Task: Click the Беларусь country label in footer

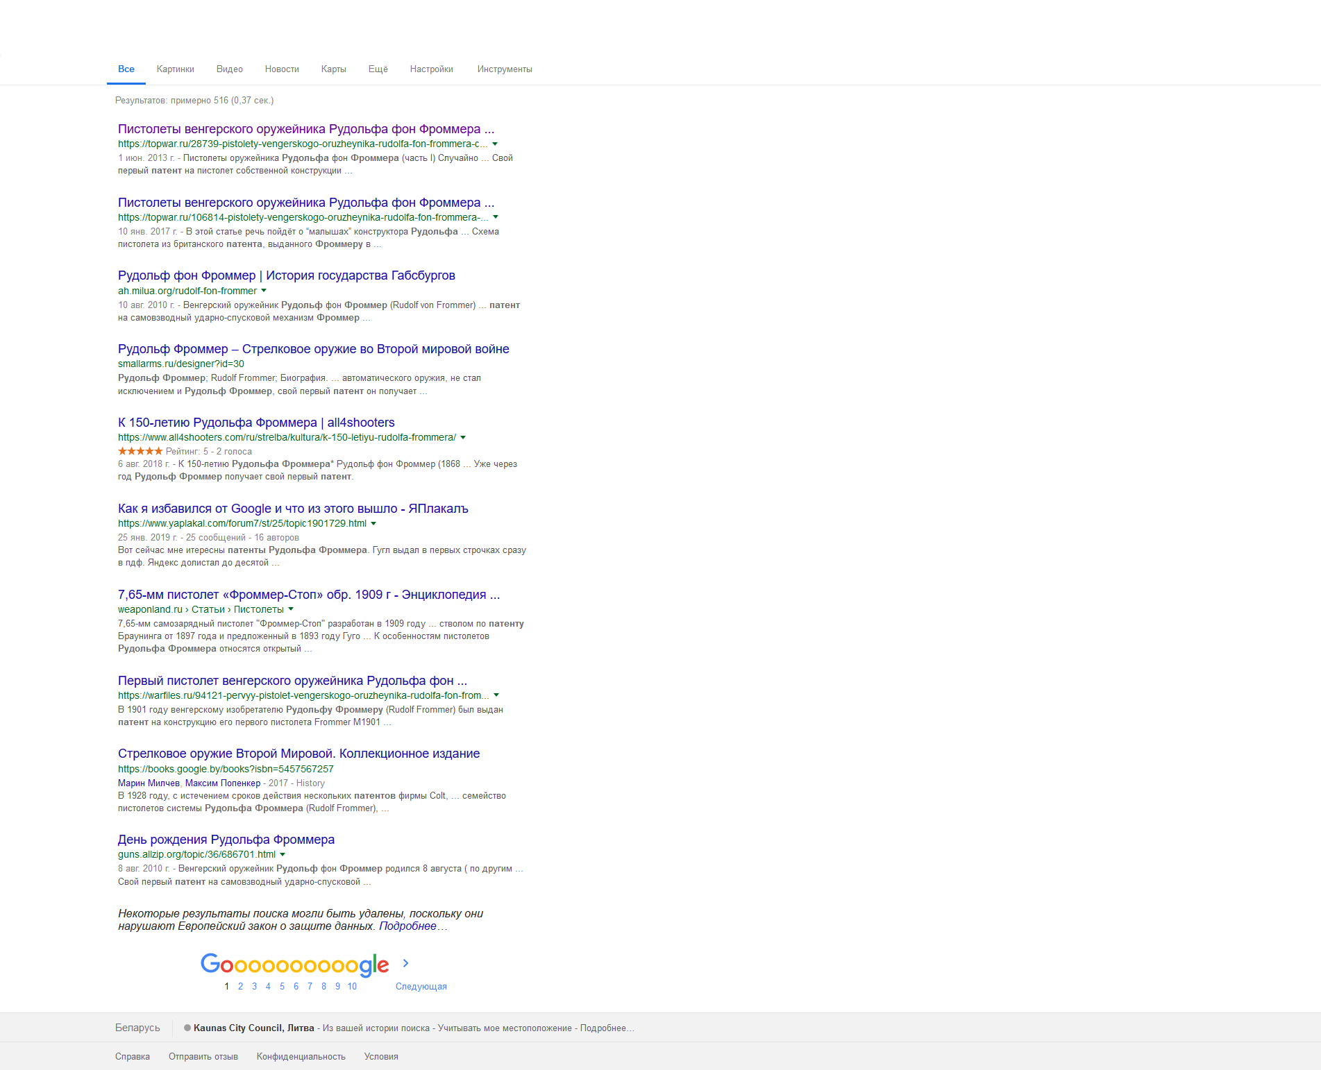Action: (x=137, y=1028)
